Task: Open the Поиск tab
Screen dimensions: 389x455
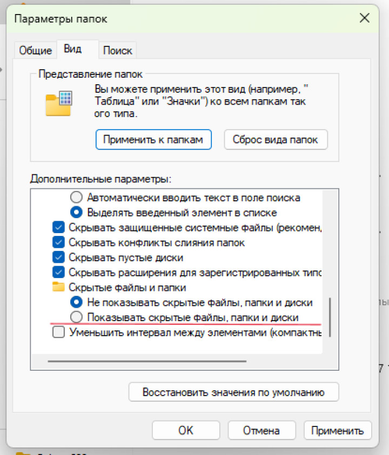Action: pyautogui.click(x=117, y=51)
